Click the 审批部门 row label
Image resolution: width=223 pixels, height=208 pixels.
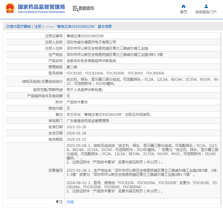(x=55, y=121)
